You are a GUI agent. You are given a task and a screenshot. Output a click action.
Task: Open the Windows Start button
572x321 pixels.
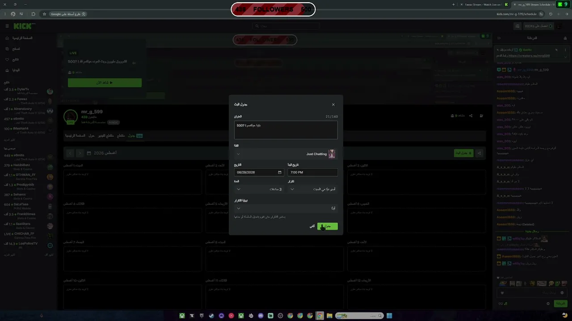pyautogui.click(x=389, y=316)
